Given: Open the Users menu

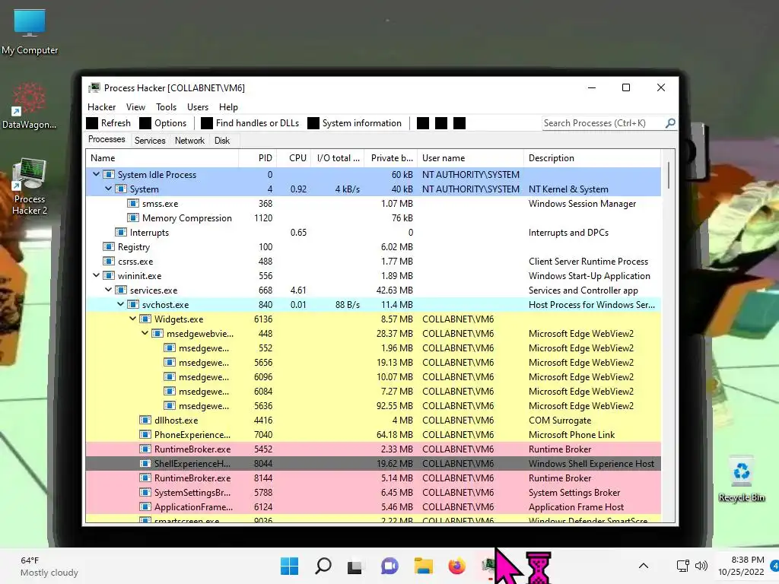Looking at the screenshot, I should pyautogui.click(x=198, y=106).
